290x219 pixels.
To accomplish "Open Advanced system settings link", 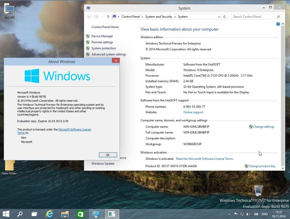I will [x=109, y=54].
